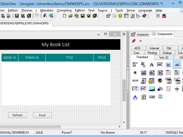Click the PRICE column header
This screenshot has height=137, width=183.
pos(102,57)
